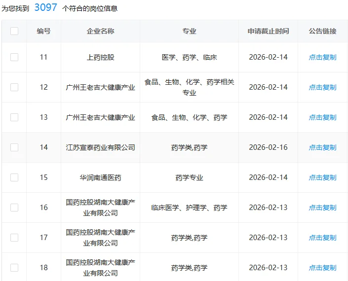This screenshot has width=348, height=281.
Task: Click 点击复制 in row 17
Action: pyautogui.click(x=322, y=238)
